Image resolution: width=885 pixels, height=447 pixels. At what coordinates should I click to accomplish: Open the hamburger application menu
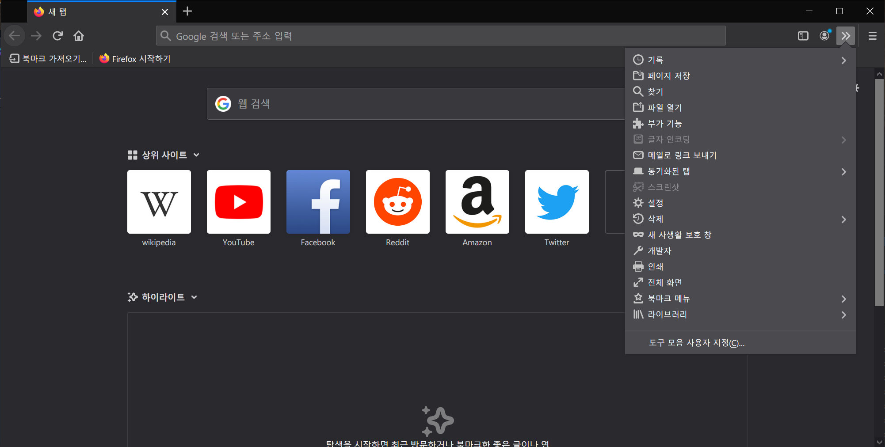pyautogui.click(x=873, y=36)
